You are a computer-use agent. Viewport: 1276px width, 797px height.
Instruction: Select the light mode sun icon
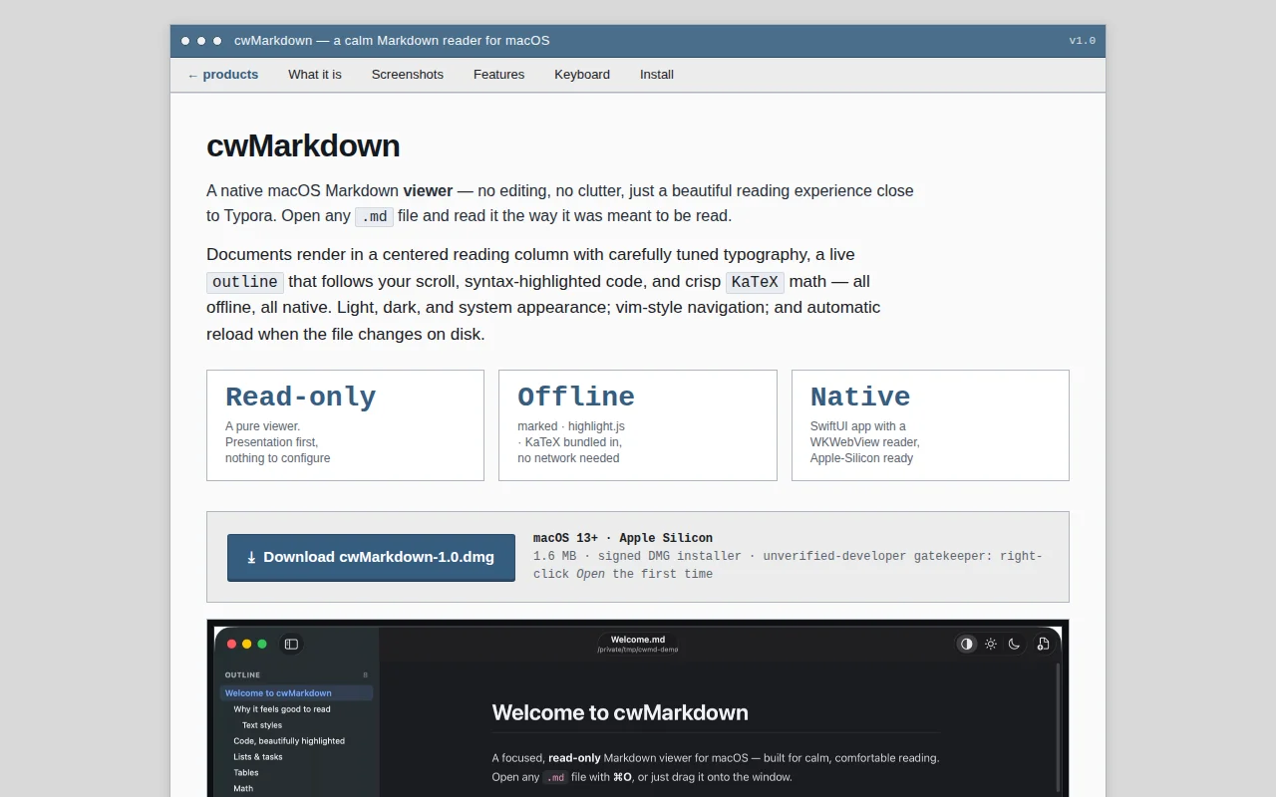pos(991,644)
